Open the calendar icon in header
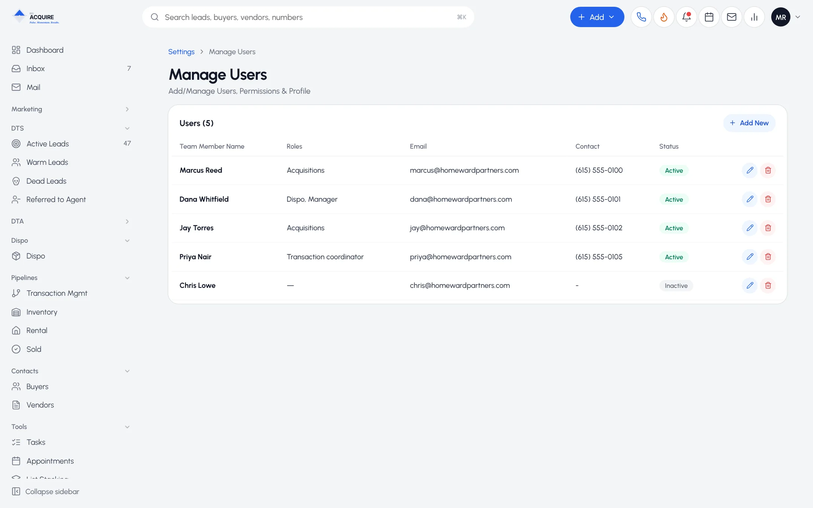This screenshot has width=813, height=508. pyautogui.click(x=709, y=17)
